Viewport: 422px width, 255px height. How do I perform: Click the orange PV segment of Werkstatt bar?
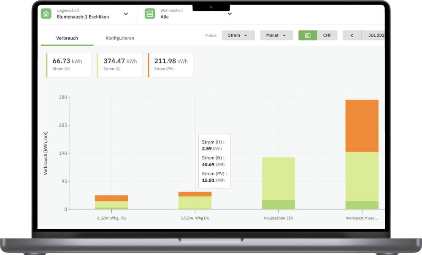(362, 126)
